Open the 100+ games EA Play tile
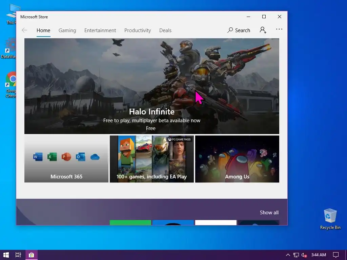This screenshot has width=347, height=260. pyautogui.click(x=151, y=159)
